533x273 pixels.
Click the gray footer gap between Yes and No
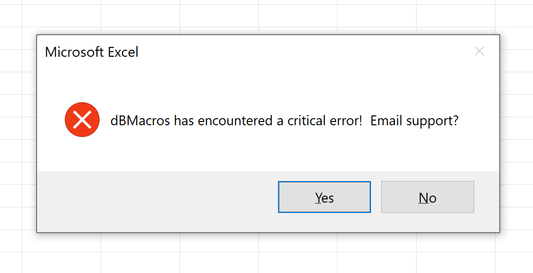pyautogui.click(x=376, y=197)
